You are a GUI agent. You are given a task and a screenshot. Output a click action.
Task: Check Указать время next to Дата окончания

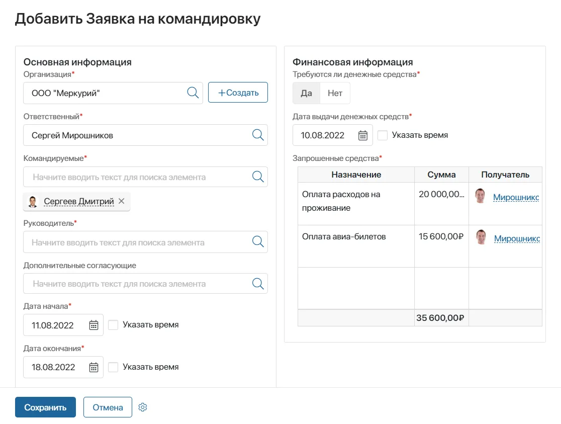113,367
